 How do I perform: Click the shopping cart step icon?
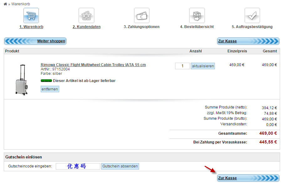coord(31,16)
